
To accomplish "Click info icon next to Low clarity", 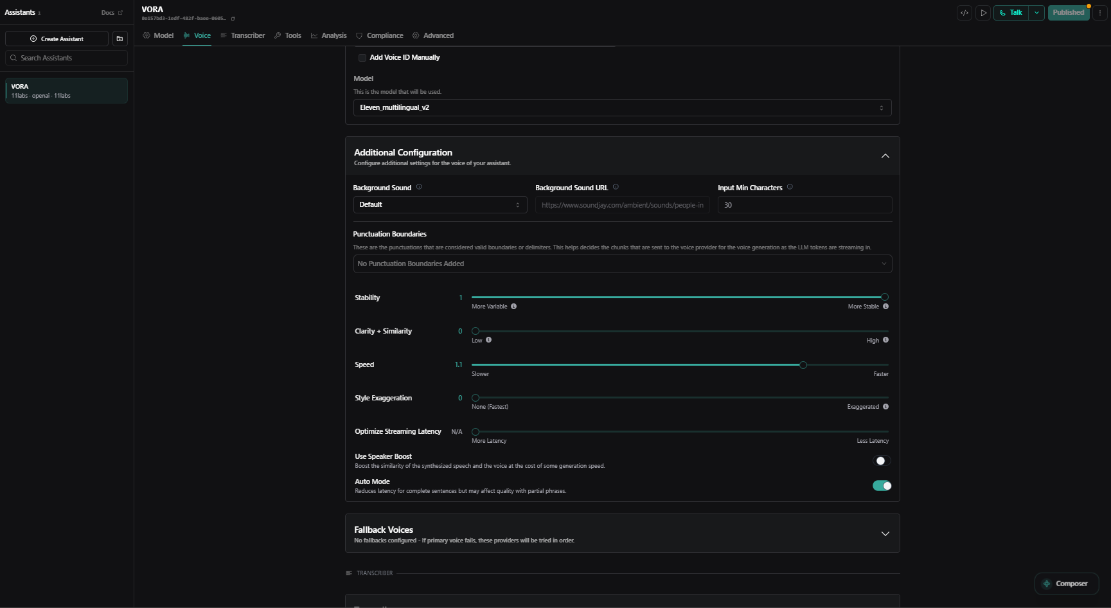I will click(488, 340).
